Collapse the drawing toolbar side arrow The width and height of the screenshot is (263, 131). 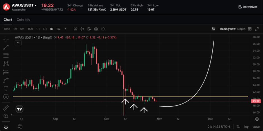12,115
